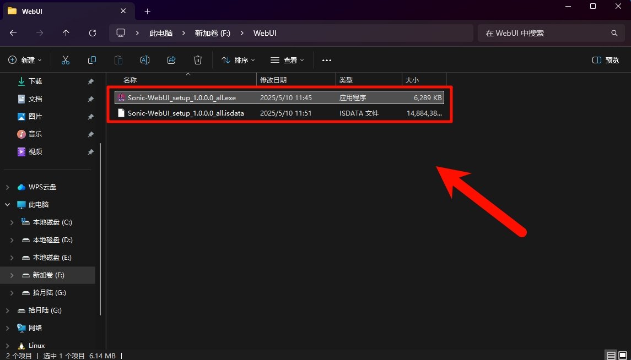The height and width of the screenshot is (360, 631).
Task: Open the 新建 new item menu
Action: tap(24, 60)
